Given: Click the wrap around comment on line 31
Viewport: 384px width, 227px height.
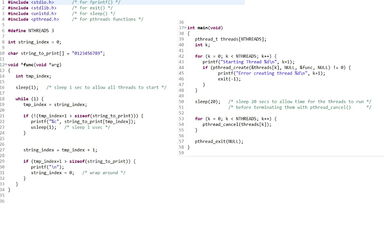Looking at the screenshot, I should (104, 172).
